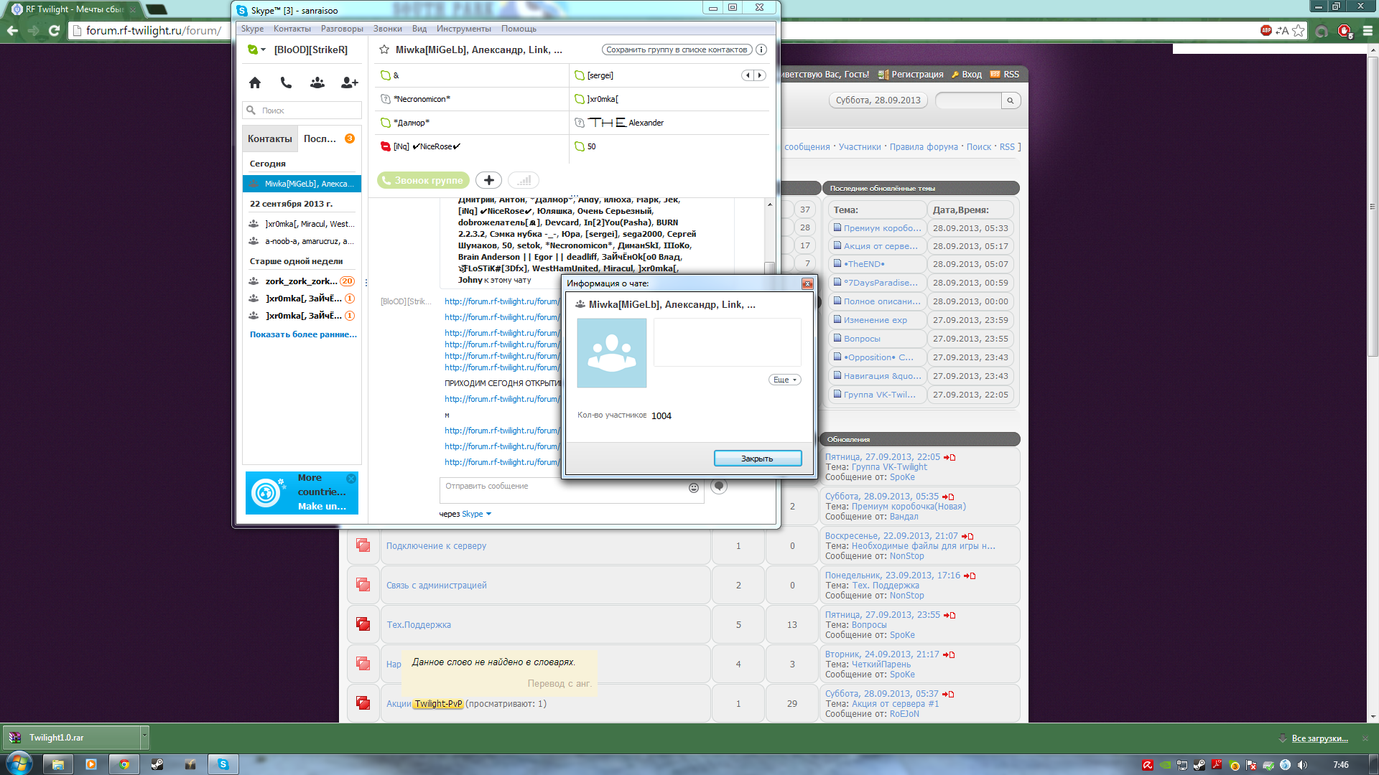
Task: Open the emoticon picker smiley
Action: tap(694, 488)
